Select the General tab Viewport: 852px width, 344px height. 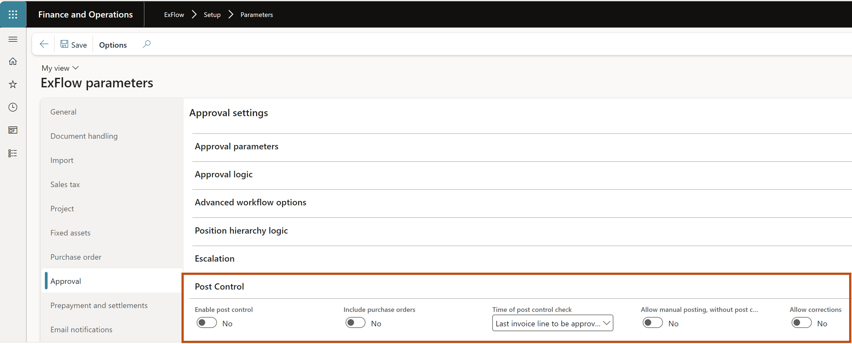[x=63, y=112]
